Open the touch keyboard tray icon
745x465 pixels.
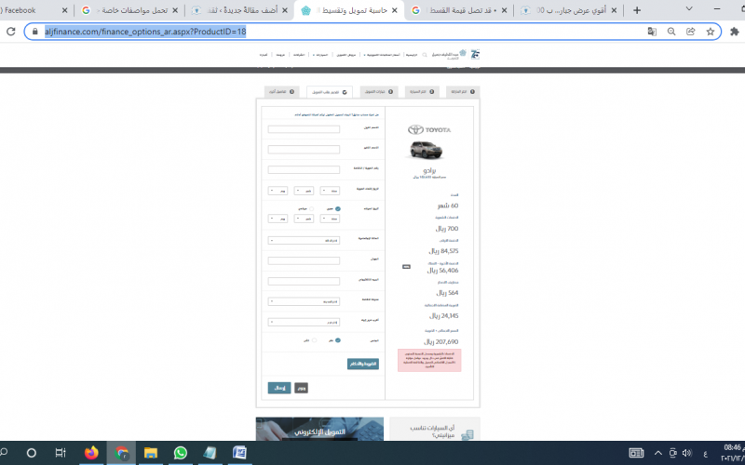tap(636, 453)
